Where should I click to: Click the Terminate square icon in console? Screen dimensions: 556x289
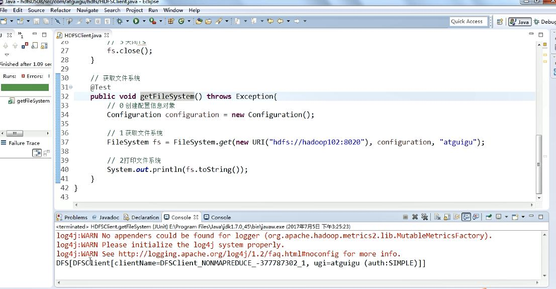pos(405,217)
